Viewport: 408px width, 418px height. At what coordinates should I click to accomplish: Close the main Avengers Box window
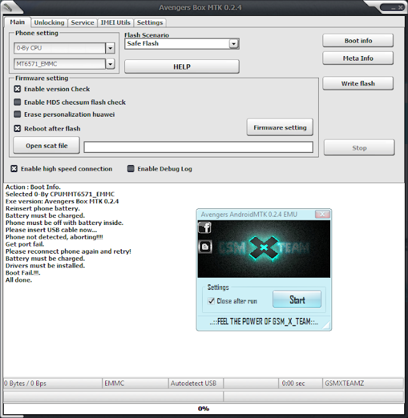coord(400,8)
